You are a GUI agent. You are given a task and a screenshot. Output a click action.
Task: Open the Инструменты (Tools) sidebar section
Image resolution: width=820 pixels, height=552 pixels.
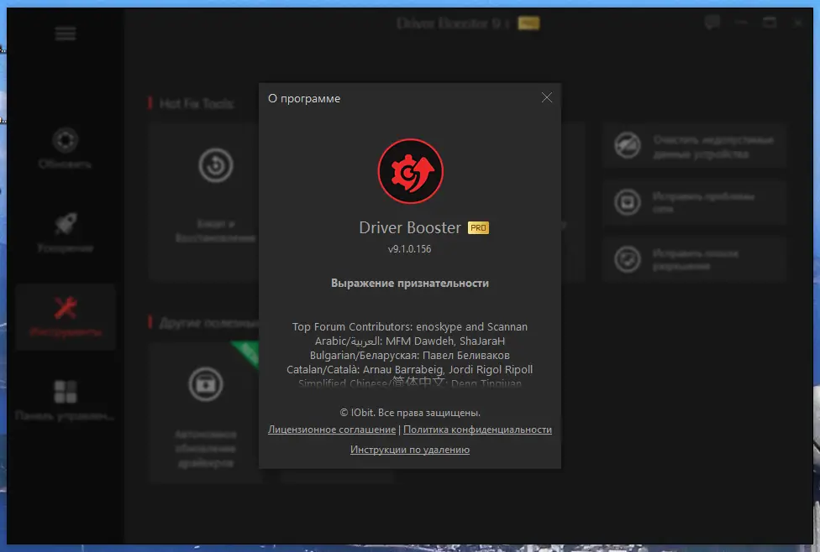click(65, 316)
